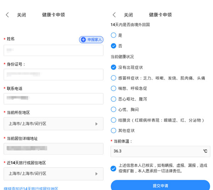Toggle the declaration agreement checkbox
Image resolution: width=213 pixels, height=190 pixels.
point(114,168)
